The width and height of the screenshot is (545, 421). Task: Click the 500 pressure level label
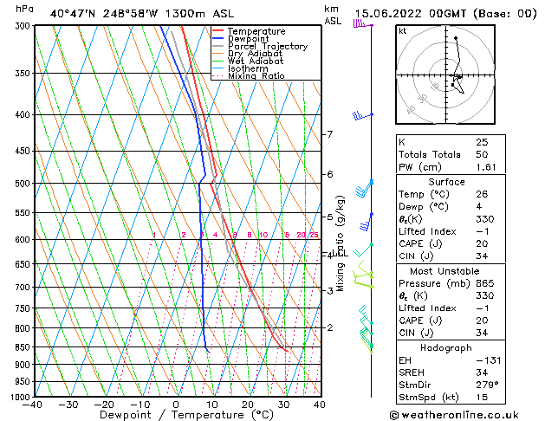tap(24, 184)
